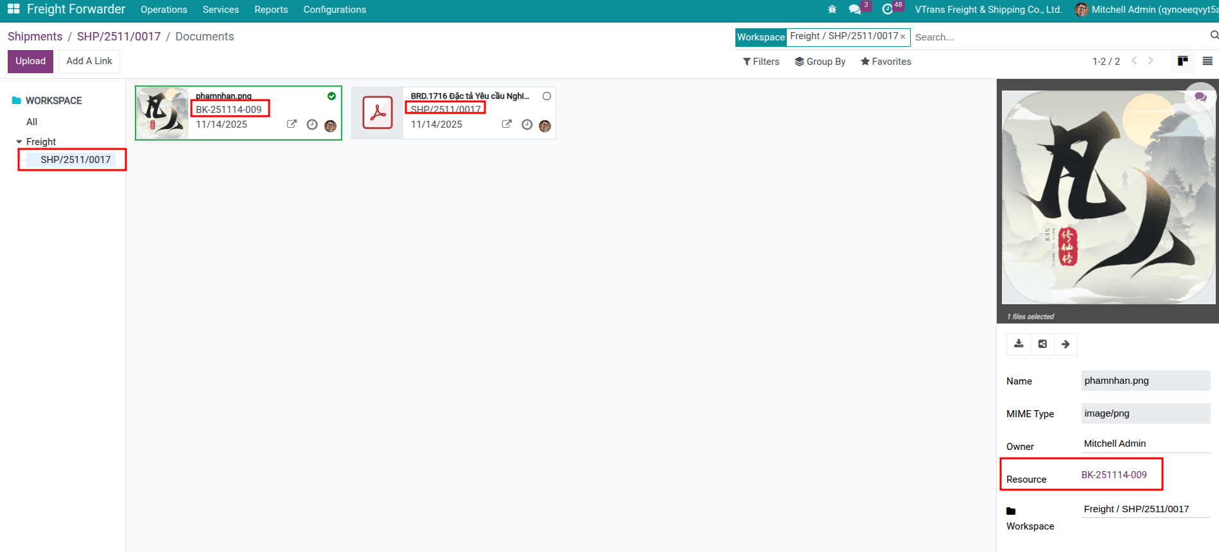Expand the Group By dropdown

coord(820,62)
